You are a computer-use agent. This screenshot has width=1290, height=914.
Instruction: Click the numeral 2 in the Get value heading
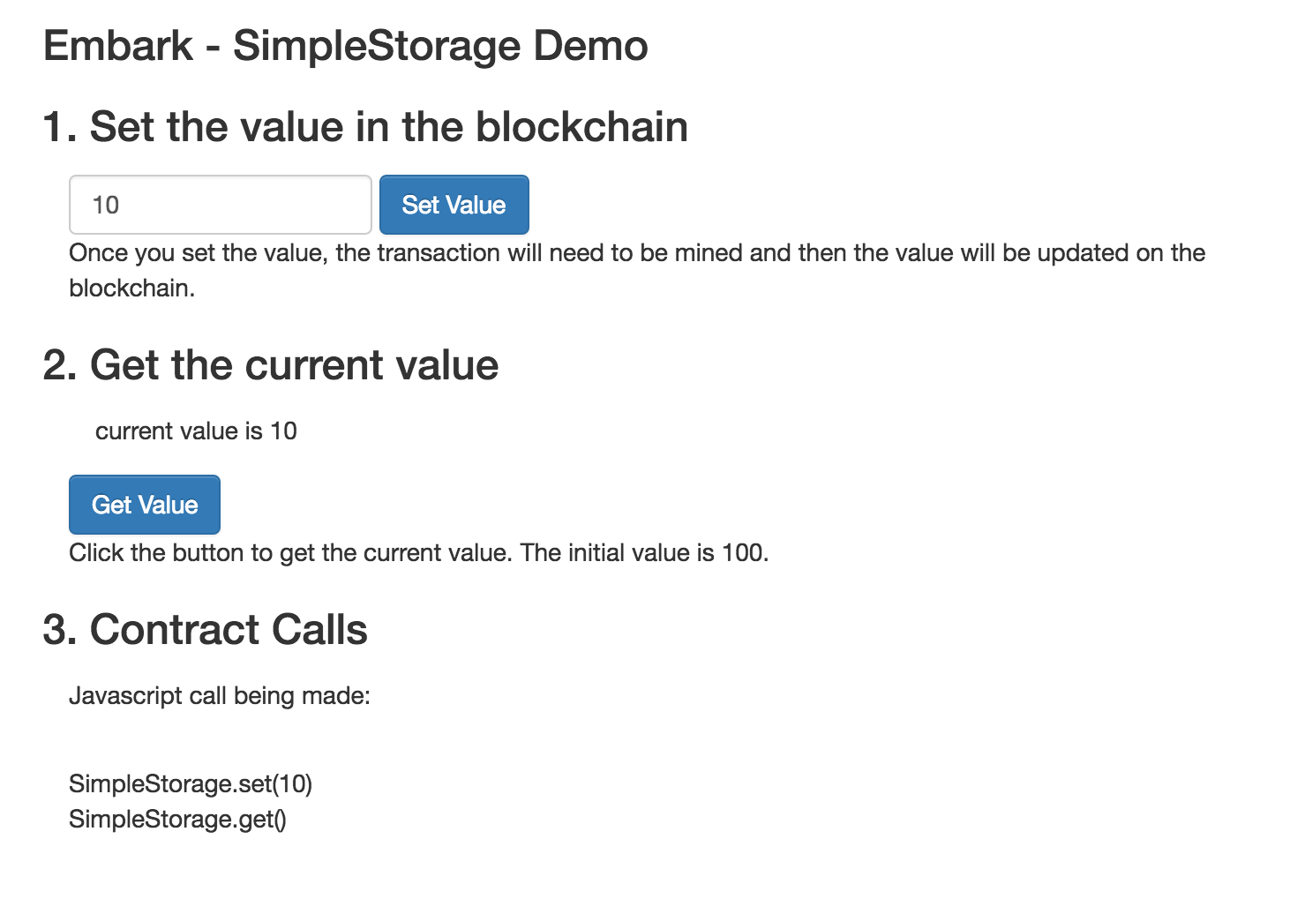click(x=54, y=365)
